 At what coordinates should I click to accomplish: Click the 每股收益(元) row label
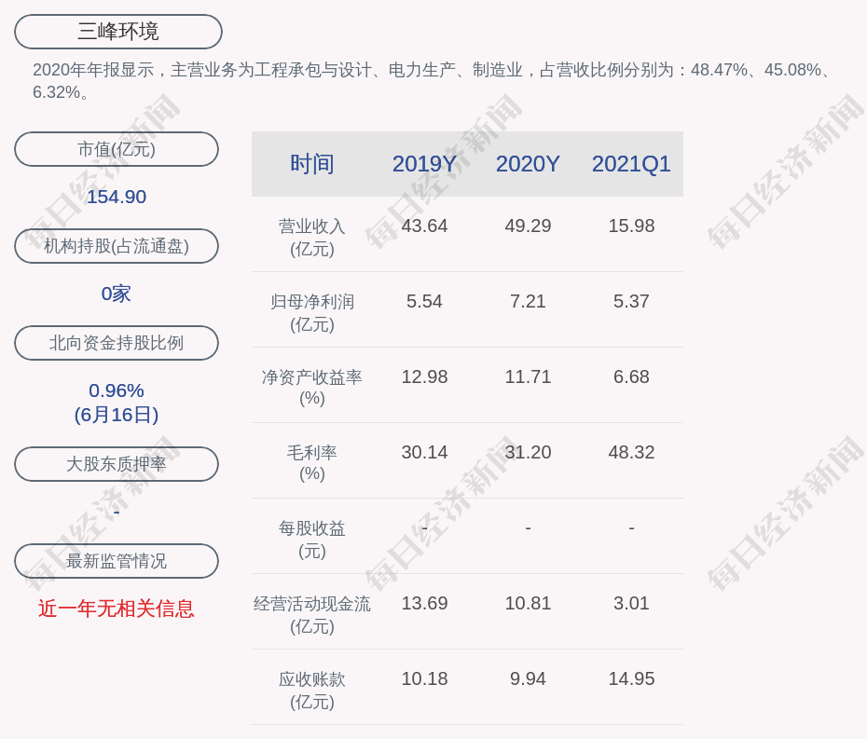[x=311, y=539]
